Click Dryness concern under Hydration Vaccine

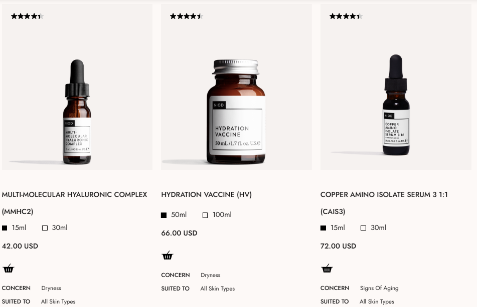211,275
